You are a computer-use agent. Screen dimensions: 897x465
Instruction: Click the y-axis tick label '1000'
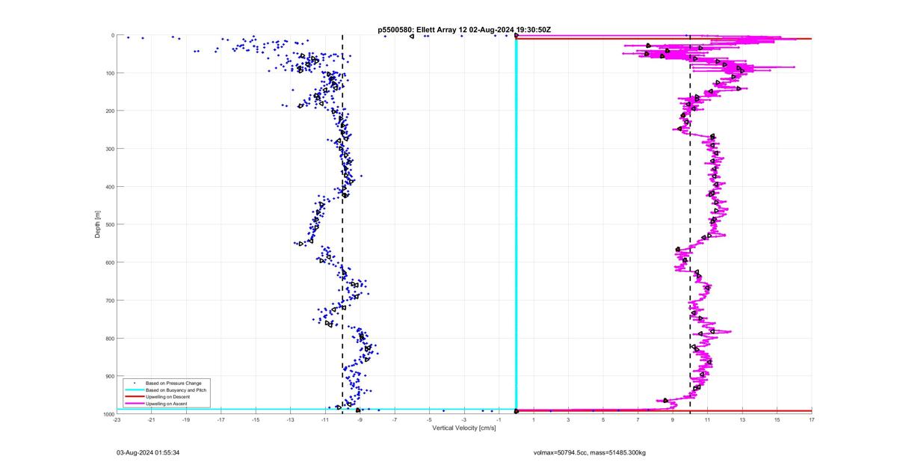coord(107,413)
